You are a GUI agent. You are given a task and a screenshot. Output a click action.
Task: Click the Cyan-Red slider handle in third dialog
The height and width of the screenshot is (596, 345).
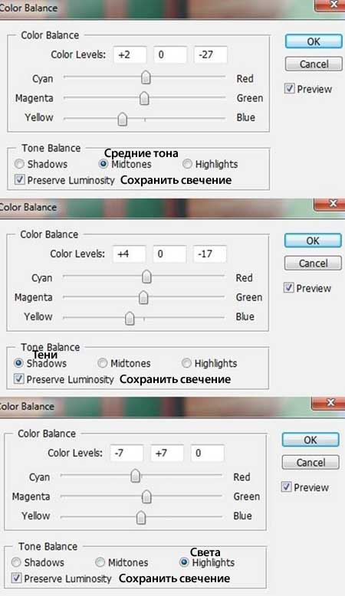coord(136,476)
